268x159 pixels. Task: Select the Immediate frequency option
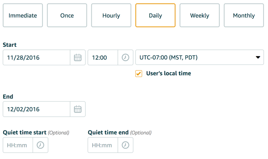point(23,15)
